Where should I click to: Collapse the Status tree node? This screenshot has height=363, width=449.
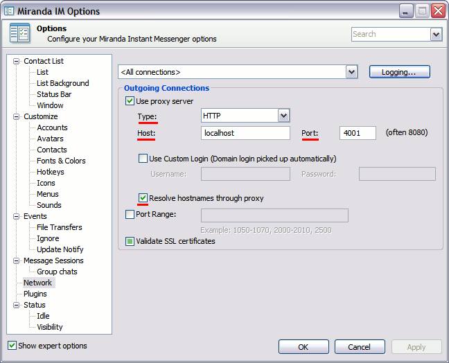[x=17, y=306]
